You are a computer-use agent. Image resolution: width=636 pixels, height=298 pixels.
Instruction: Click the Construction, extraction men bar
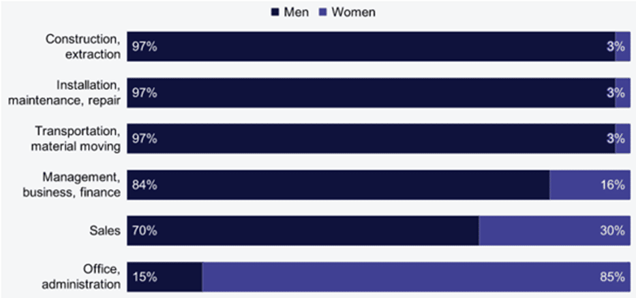[x=371, y=46]
